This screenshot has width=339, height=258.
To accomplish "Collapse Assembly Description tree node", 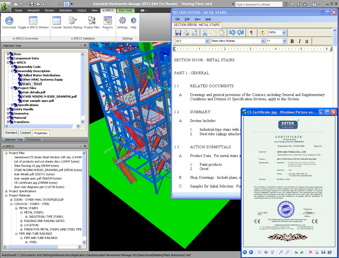I will pos(12,71).
